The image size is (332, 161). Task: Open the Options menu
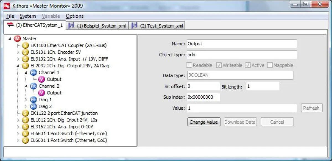[75, 16]
